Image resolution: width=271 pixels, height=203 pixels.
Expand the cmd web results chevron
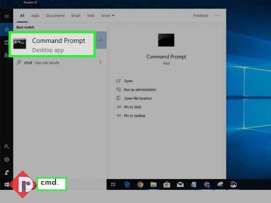point(100,63)
